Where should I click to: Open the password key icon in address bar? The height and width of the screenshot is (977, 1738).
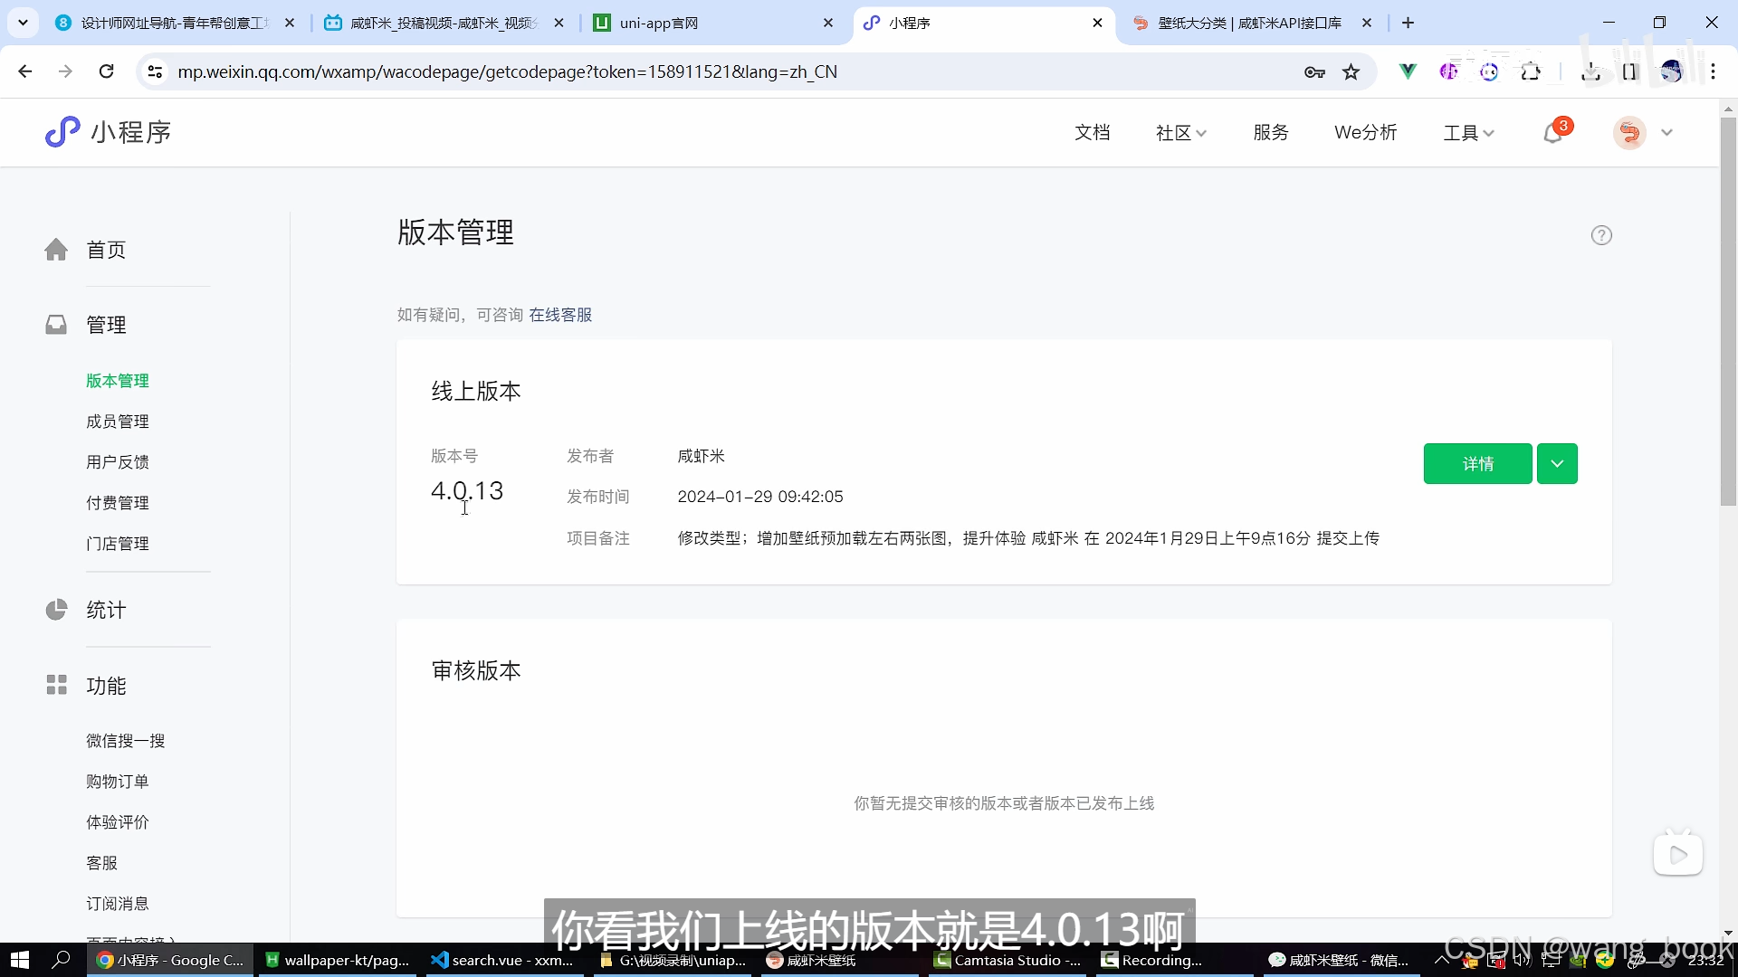pos(1314,72)
